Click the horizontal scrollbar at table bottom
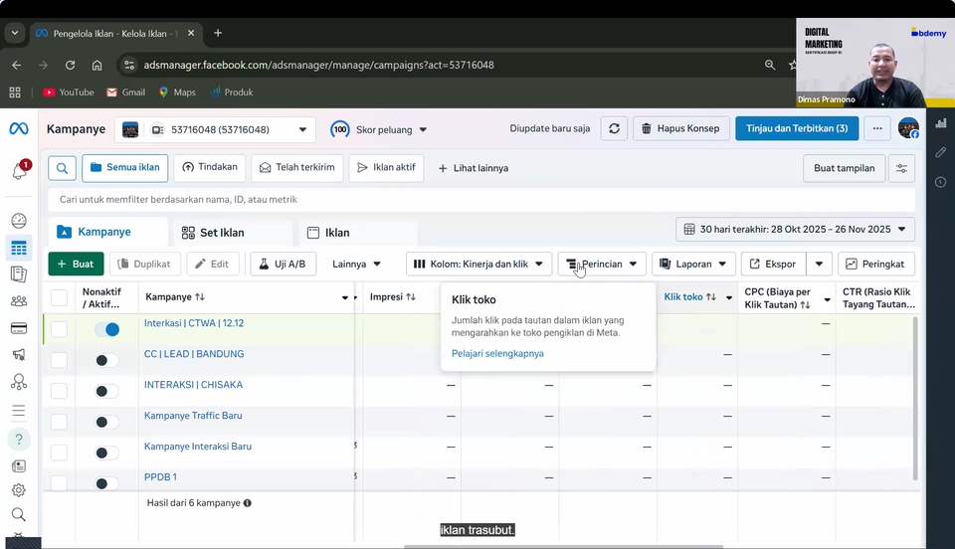 click(563, 547)
